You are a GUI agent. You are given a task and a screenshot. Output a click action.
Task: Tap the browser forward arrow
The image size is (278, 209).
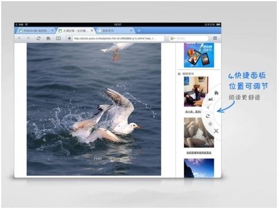pos(29,38)
